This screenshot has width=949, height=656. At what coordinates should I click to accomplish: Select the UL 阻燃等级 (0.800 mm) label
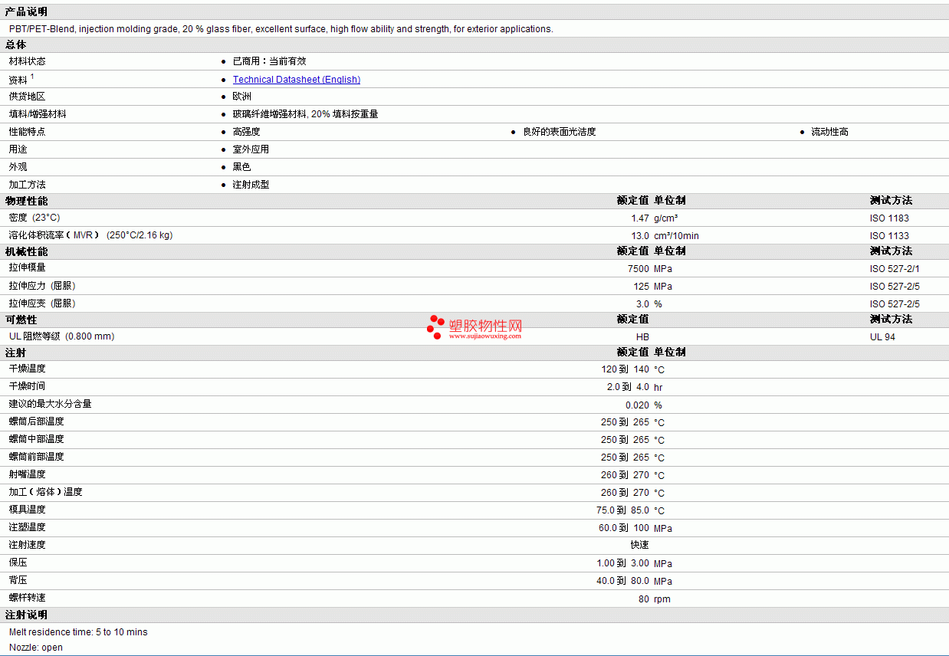pyautogui.click(x=62, y=336)
